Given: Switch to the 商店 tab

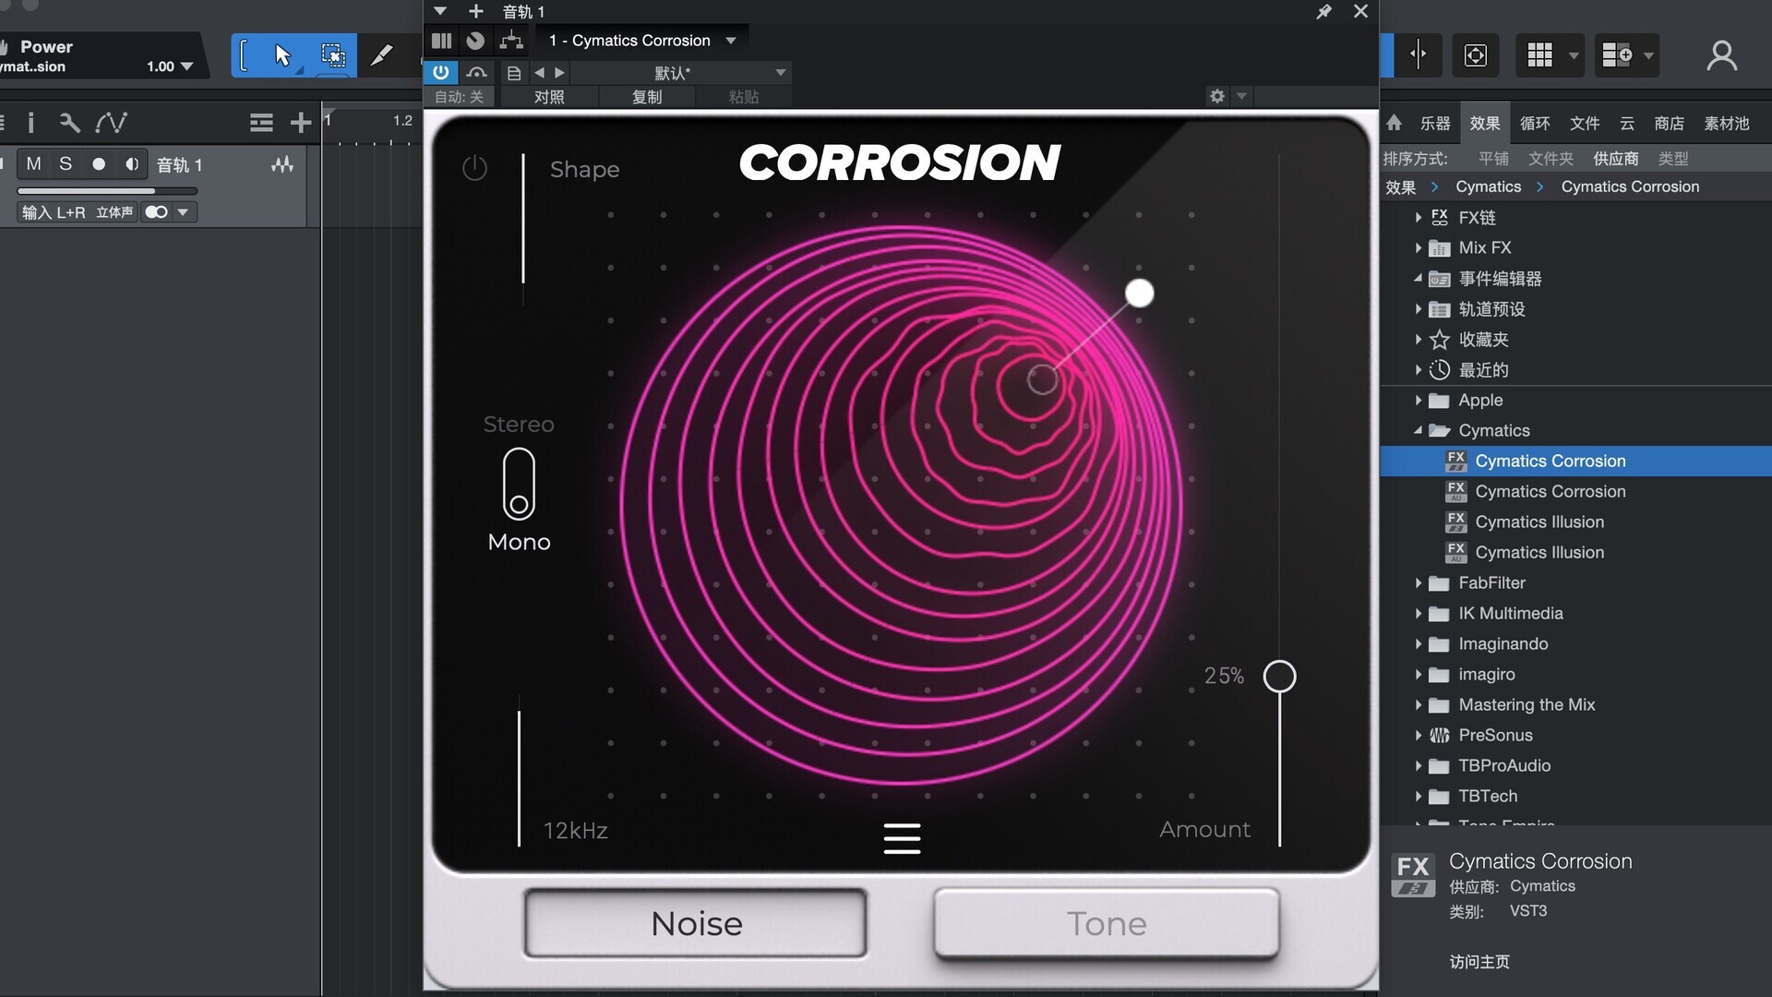Looking at the screenshot, I should coord(1670,123).
